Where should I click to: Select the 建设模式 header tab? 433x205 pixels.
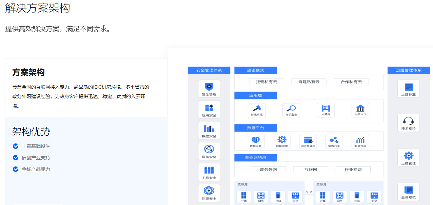click(x=256, y=70)
